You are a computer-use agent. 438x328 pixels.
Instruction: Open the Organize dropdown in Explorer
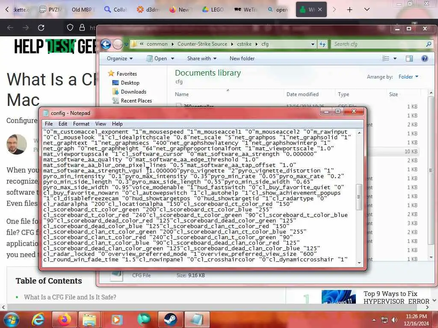[120, 59]
